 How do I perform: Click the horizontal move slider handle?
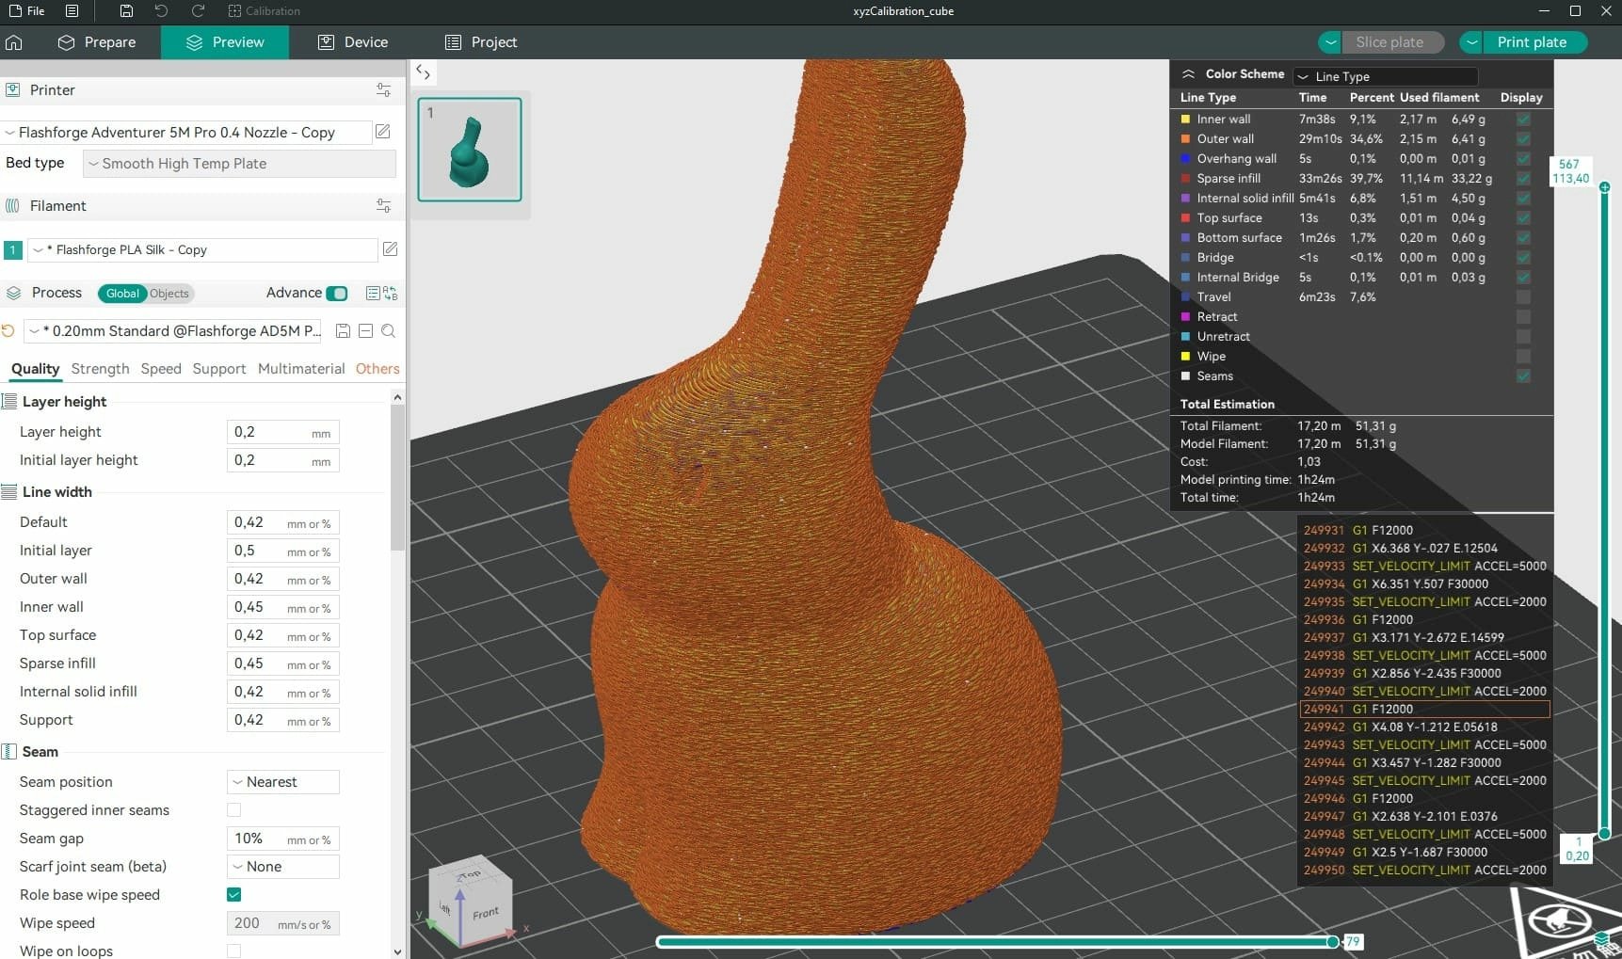(x=1332, y=941)
